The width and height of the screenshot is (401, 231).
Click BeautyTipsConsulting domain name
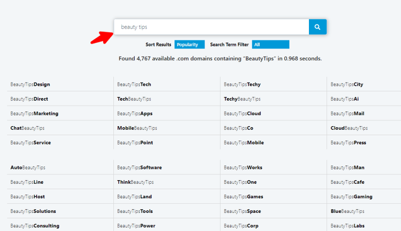point(35,226)
